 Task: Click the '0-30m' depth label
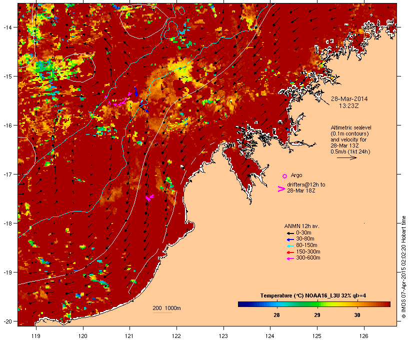303,233
